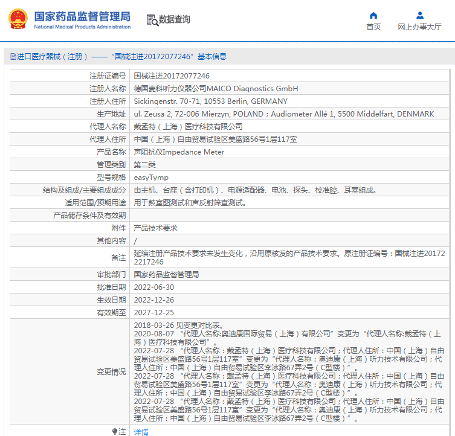Click the person icon above 网上办事大厅

point(419,16)
